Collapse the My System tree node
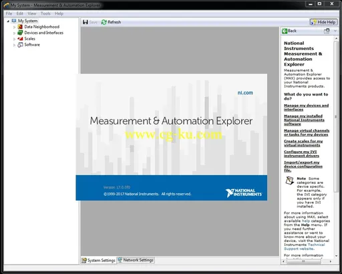This screenshot has height=274, width=342. point(8,21)
